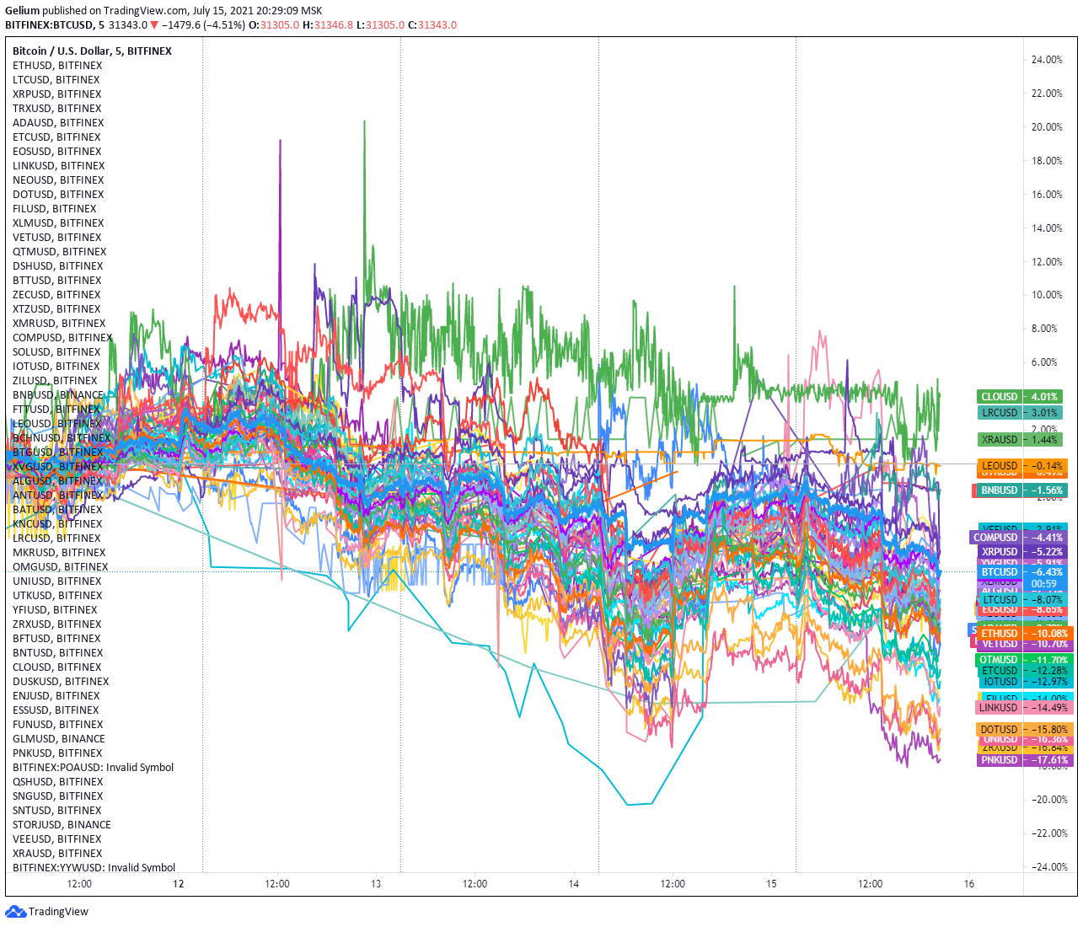Viewport: 1083px width, 927px height.
Task: Select TRXUSD, BITFINEX legend entry
Action: [x=57, y=109]
